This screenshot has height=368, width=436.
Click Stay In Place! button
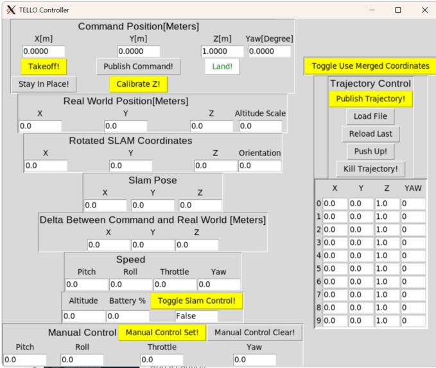coord(44,84)
